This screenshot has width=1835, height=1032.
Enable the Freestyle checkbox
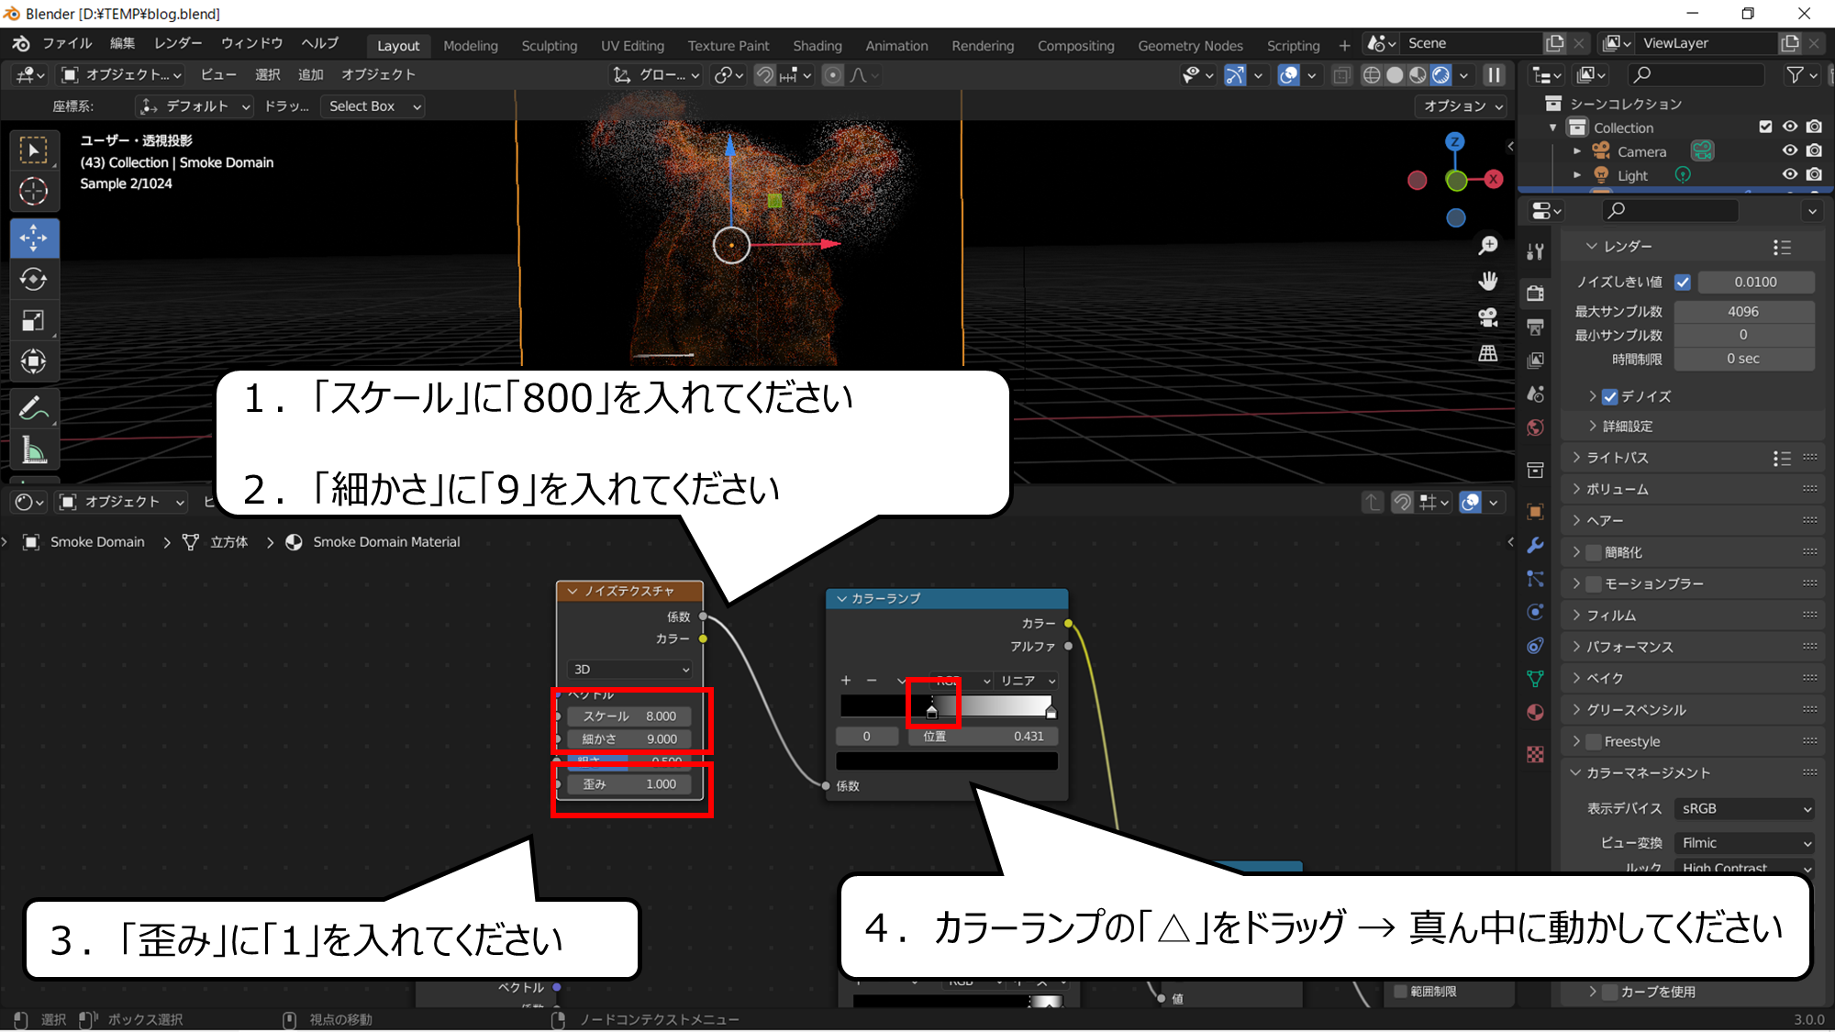click(1595, 741)
